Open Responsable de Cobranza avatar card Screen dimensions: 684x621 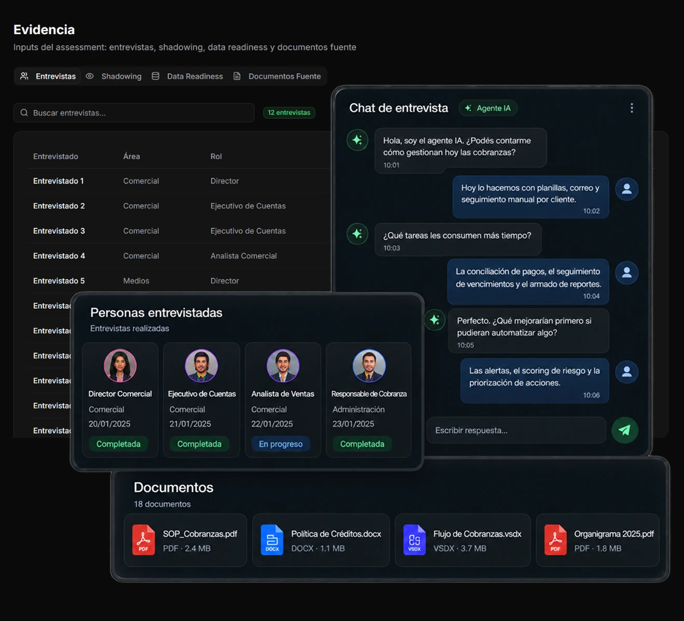coord(369,399)
